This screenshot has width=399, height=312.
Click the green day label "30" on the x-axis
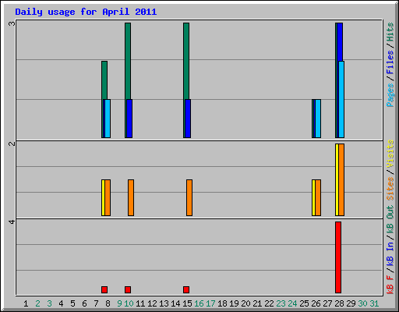point(362,303)
